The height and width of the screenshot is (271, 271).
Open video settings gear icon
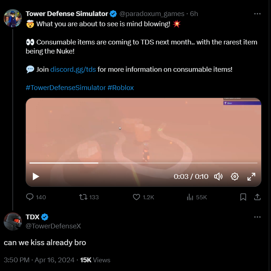tap(235, 176)
